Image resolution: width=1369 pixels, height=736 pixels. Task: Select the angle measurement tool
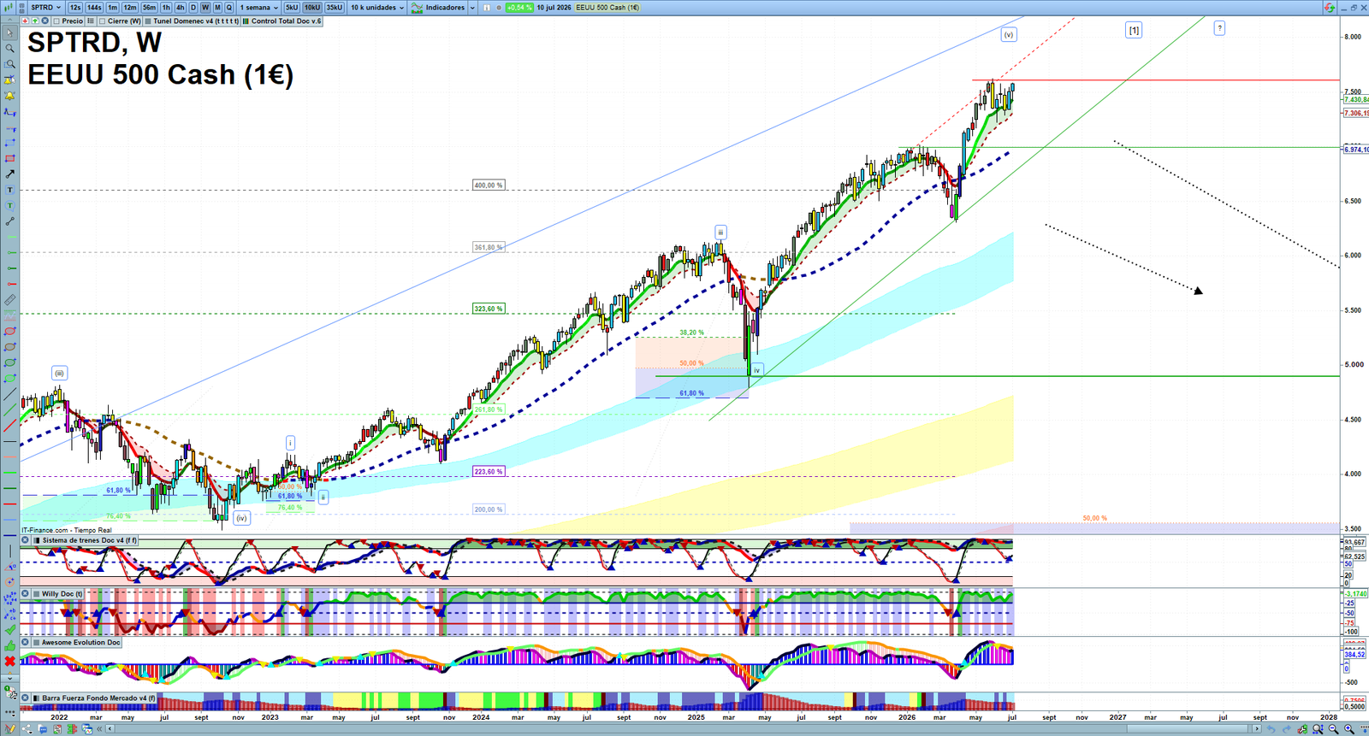tap(9, 567)
